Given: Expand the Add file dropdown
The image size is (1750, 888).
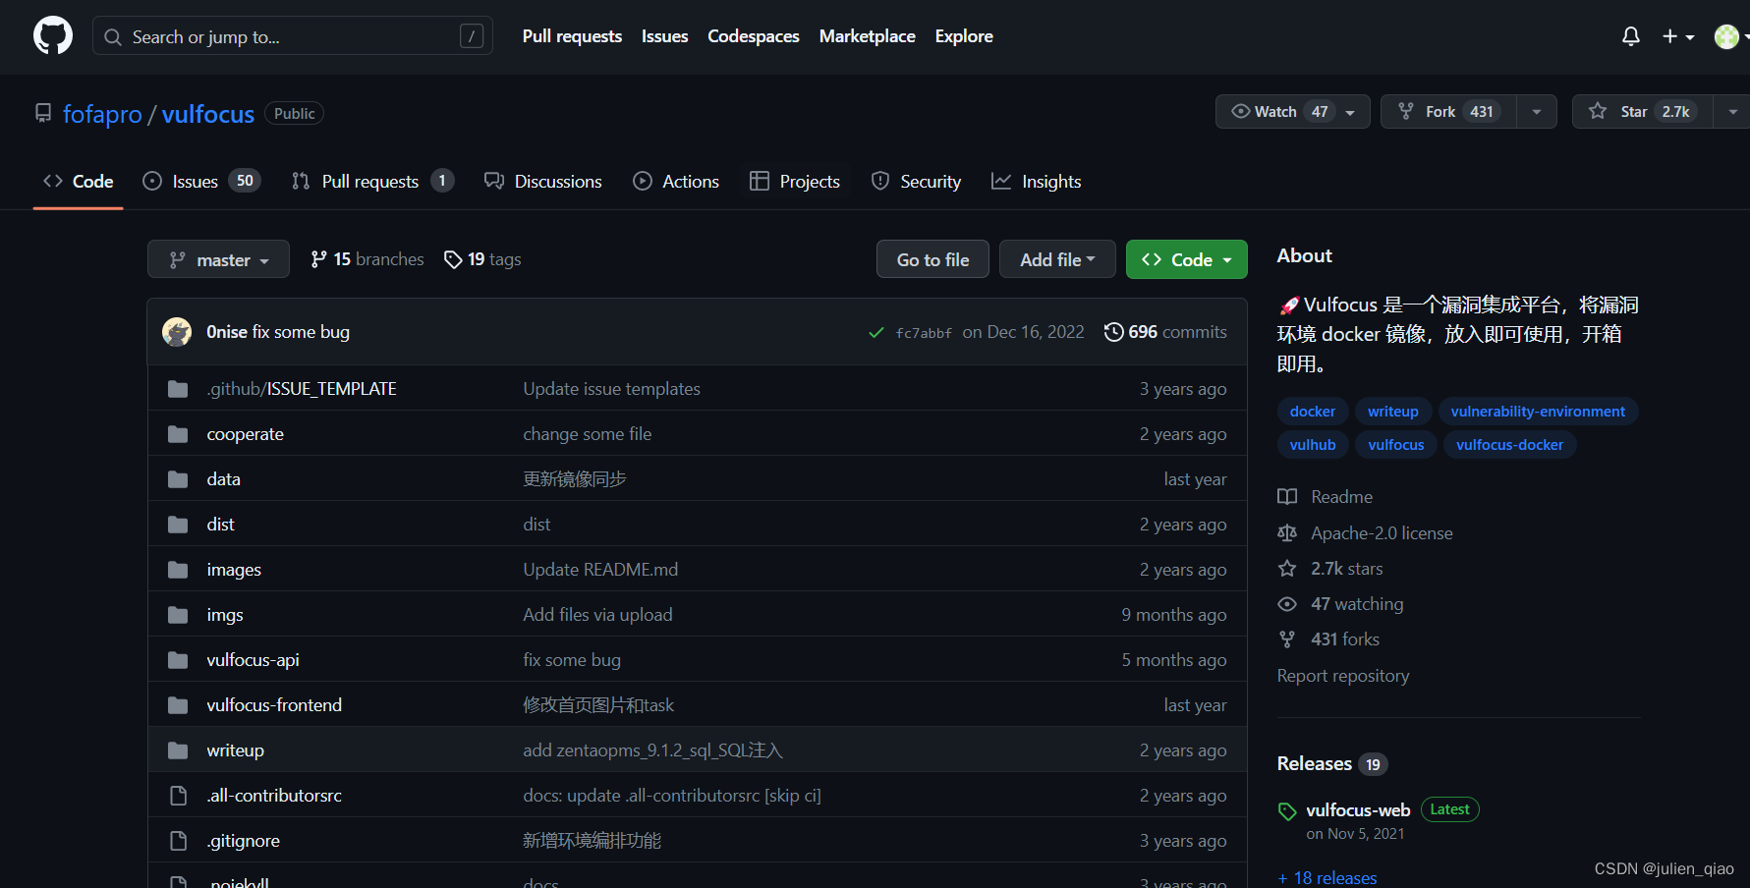Looking at the screenshot, I should pos(1057,259).
